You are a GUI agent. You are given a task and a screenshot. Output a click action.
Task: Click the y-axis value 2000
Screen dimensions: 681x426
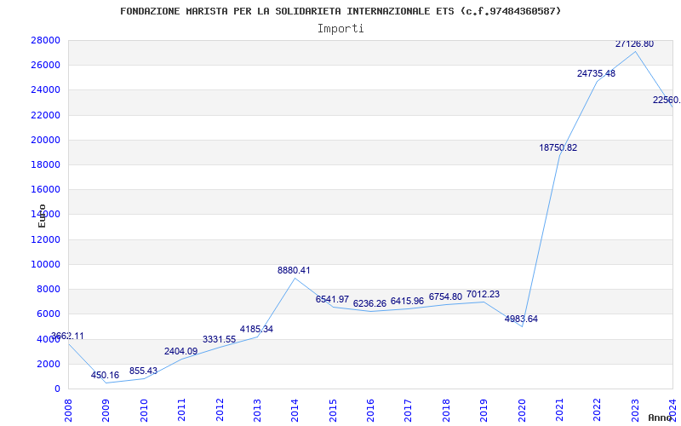tap(49, 365)
